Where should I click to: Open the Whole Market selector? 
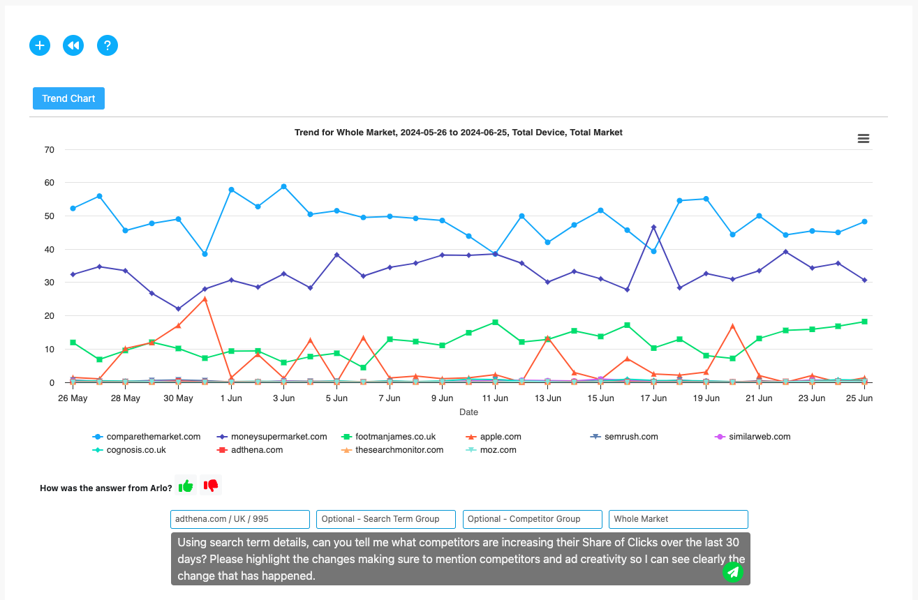tap(678, 519)
